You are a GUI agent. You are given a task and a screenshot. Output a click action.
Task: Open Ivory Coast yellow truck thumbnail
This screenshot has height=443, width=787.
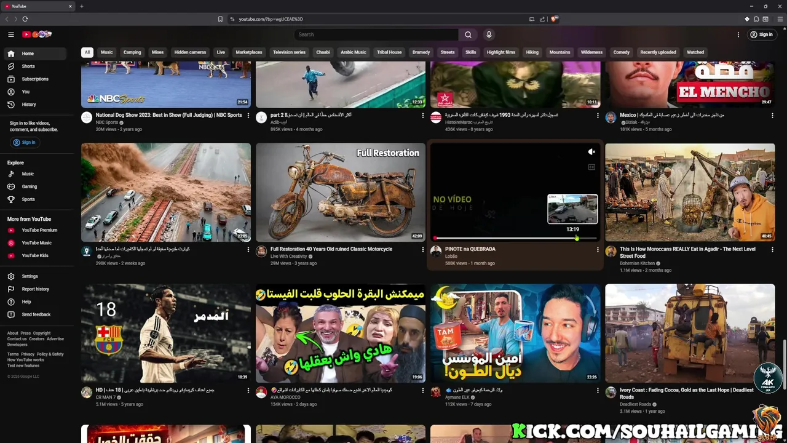tap(690, 333)
